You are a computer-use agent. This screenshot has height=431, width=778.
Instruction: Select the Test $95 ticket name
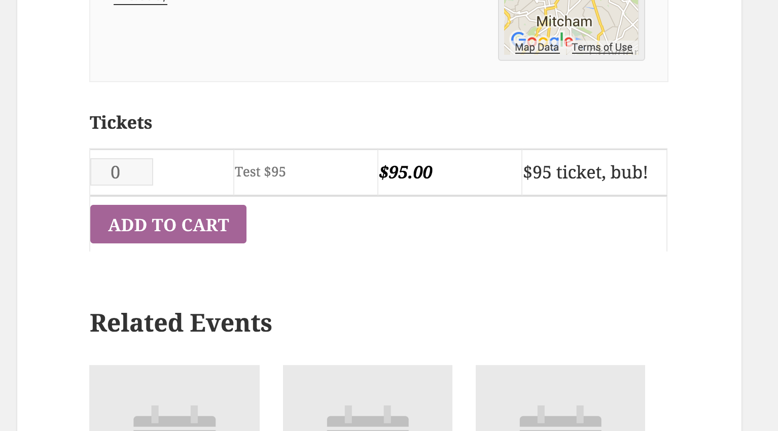(x=260, y=172)
